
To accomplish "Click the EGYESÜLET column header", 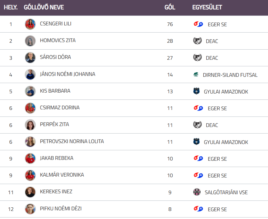I will (x=207, y=7).
